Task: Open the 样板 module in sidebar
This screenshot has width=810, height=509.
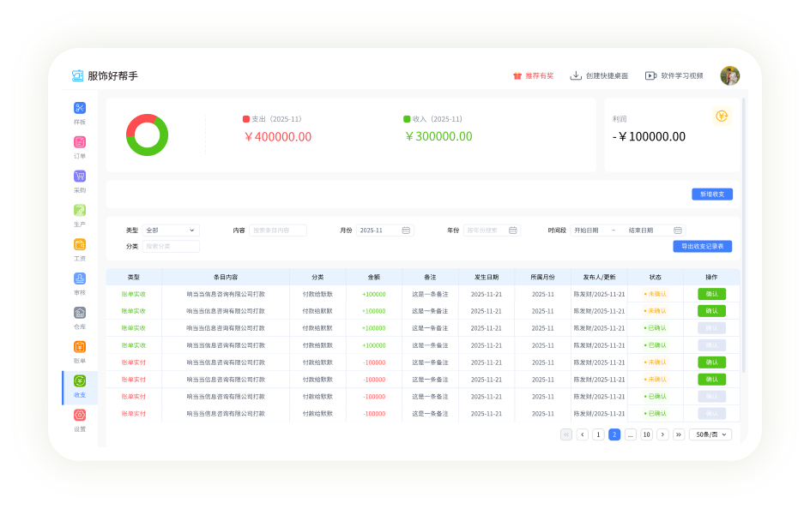Action: point(80,108)
